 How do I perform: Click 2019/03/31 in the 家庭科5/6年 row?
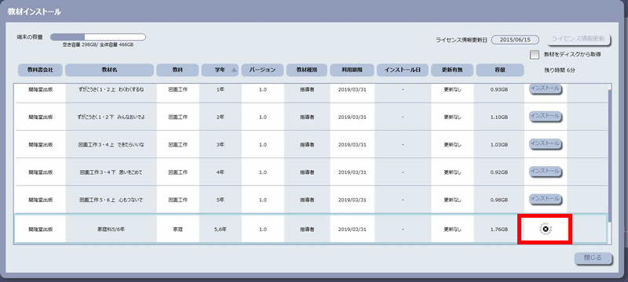tap(352, 230)
